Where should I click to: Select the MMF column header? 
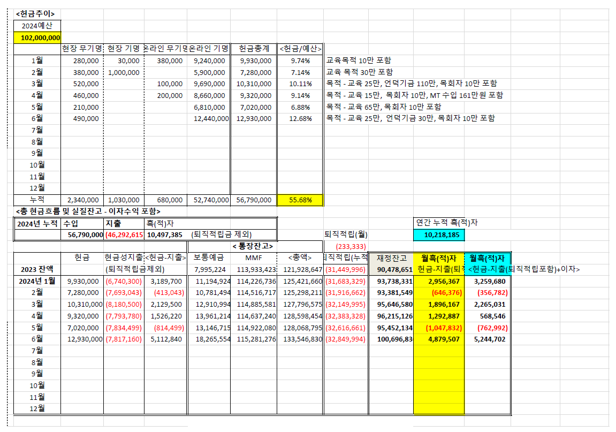tap(253, 258)
